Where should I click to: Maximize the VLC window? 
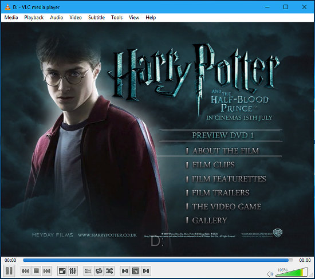point(285,7)
